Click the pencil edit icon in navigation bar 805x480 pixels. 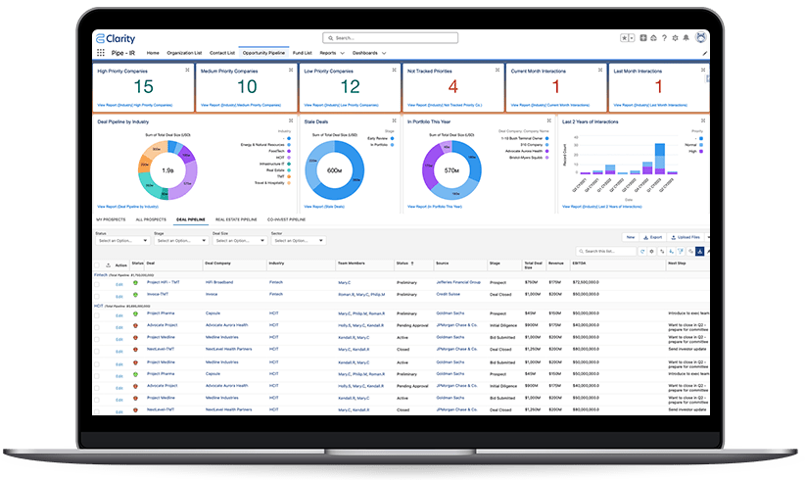(704, 53)
